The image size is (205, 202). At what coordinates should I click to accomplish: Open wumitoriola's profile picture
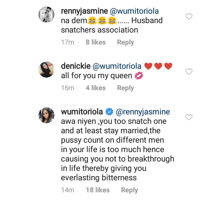tap(46, 115)
